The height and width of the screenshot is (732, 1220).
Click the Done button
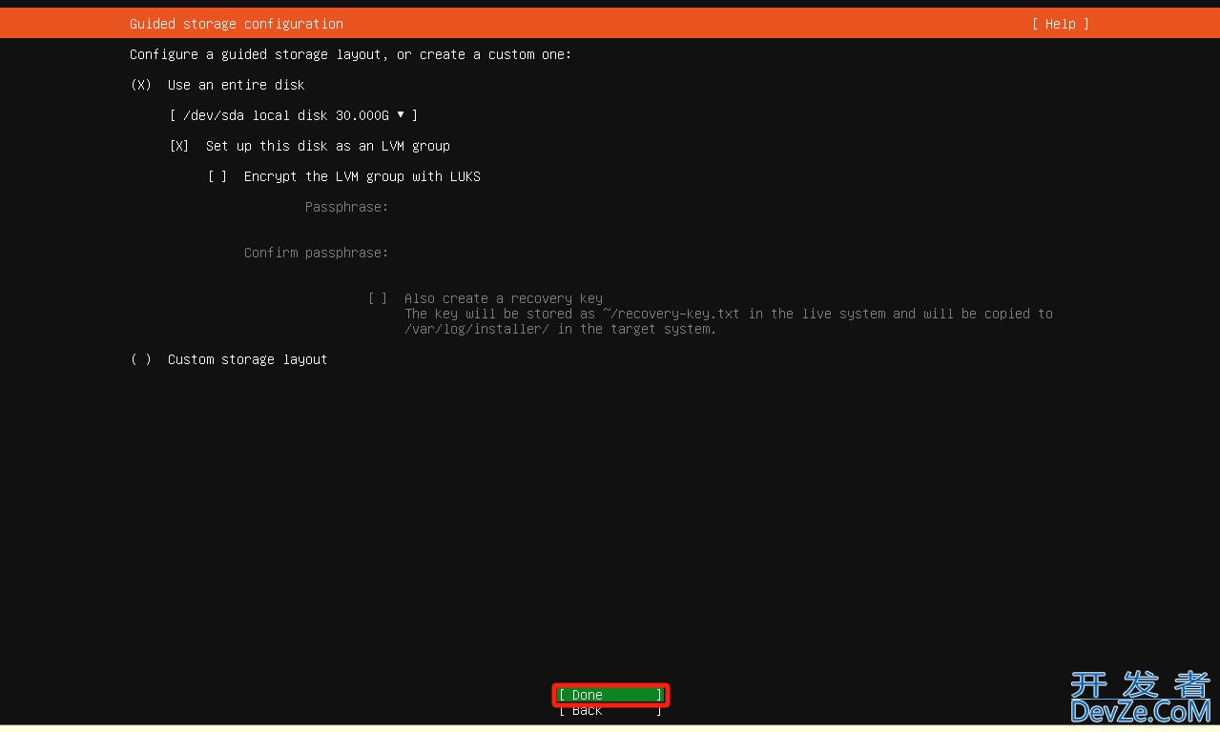(610, 695)
